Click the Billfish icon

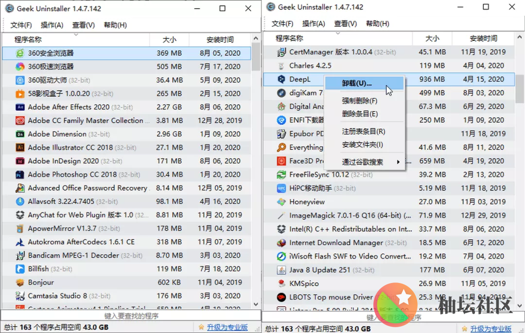click(20, 269)
